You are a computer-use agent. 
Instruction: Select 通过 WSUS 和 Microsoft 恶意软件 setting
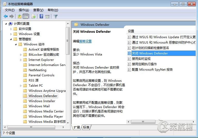tap(164, 43)
